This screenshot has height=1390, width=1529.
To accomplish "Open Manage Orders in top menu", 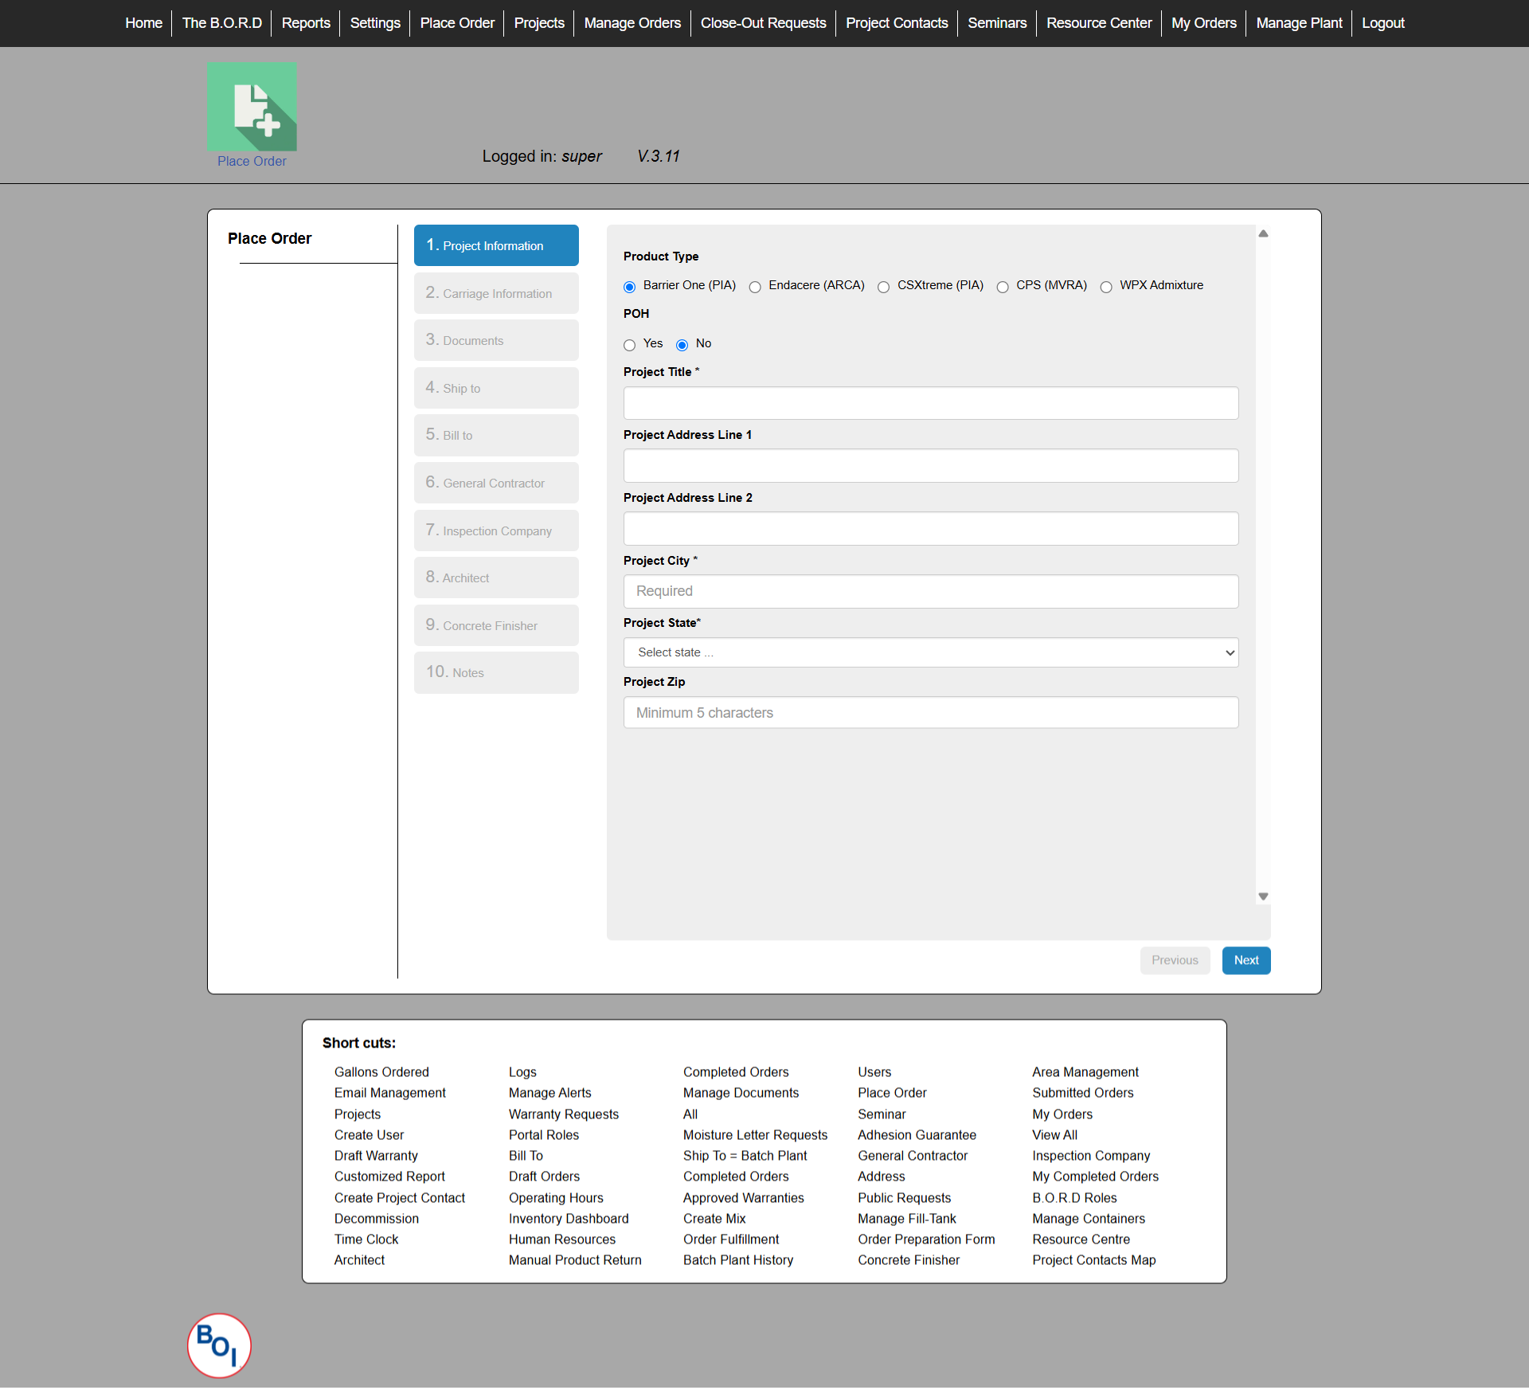I will [632, 23].
